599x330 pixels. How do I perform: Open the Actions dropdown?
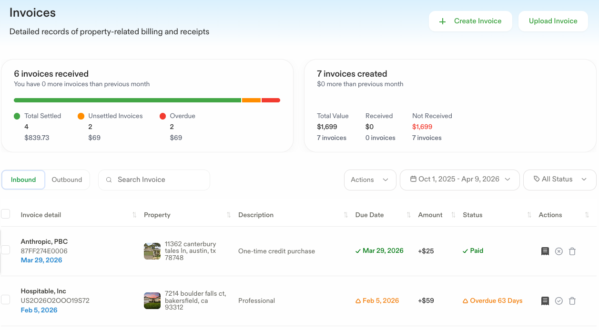[x=370, y=180]
